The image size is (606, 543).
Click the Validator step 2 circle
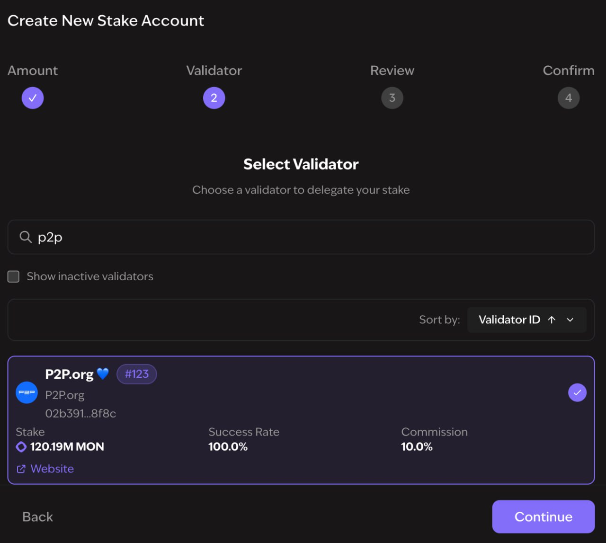pyautogui.click(x=214, y=98)
